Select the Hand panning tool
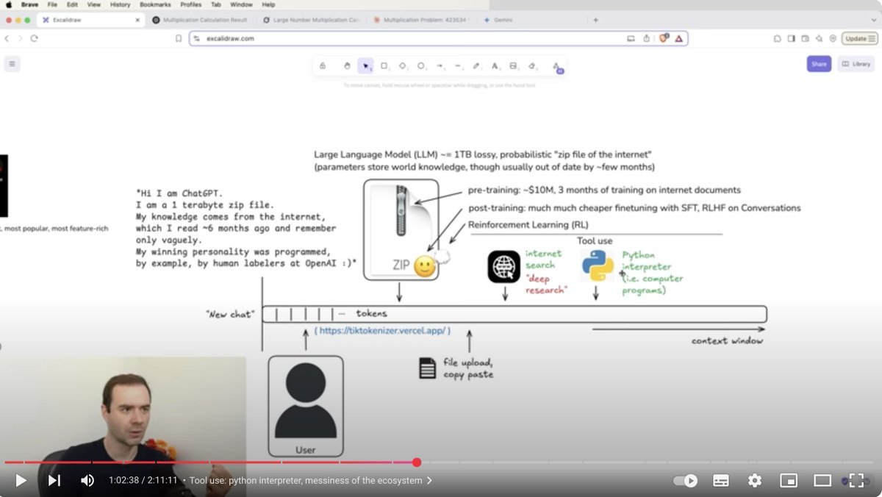This screenshot has width=882, height=497. click(347, 66)
